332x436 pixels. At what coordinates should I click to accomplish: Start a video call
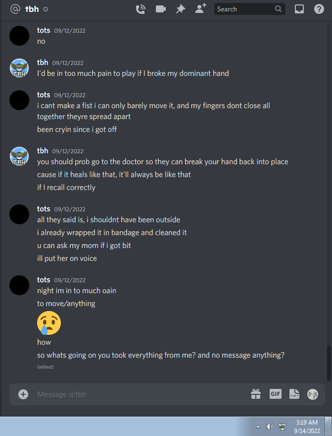(161, 9)
